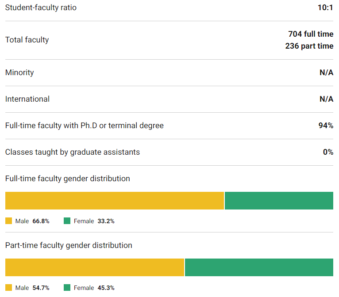Click the green Female full-time legend swatch
This screenshot has width=339, height=297.
[x=67, y=221]
